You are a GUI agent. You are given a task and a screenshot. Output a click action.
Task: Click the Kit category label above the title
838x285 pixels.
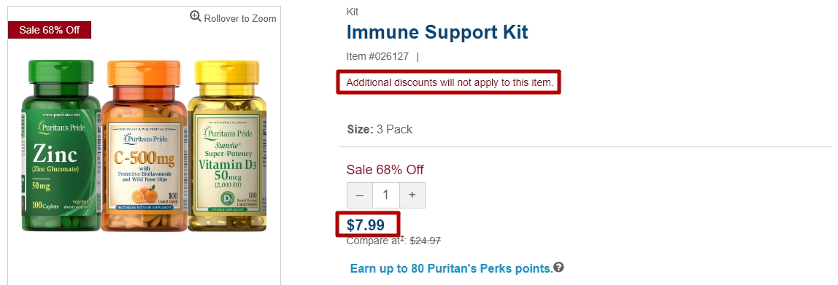click(x=352, y=12)
